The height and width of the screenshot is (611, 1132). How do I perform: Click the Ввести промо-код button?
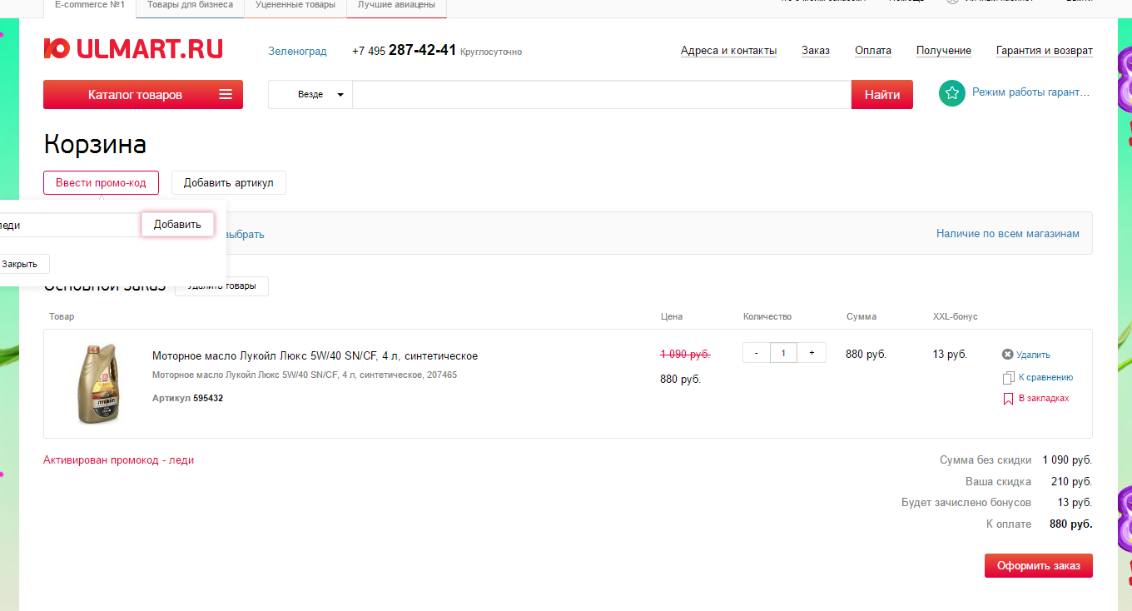point(101,183)
